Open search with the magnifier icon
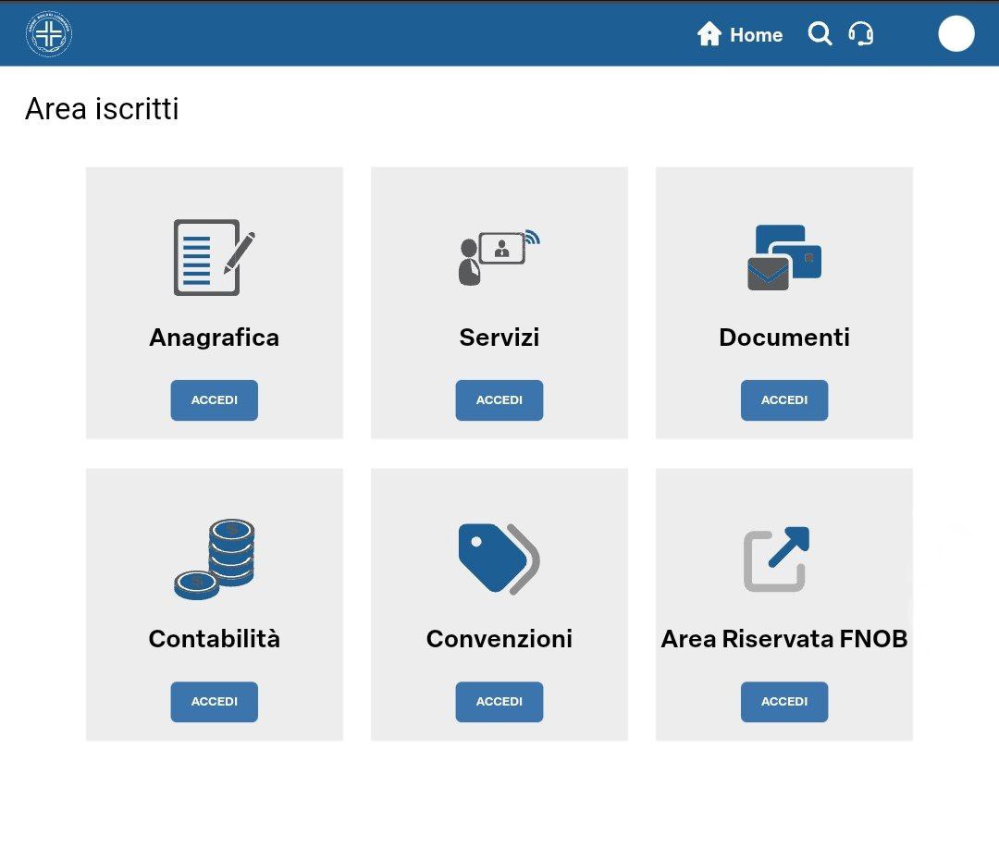 pyautogui.click(x=820, y=34)
